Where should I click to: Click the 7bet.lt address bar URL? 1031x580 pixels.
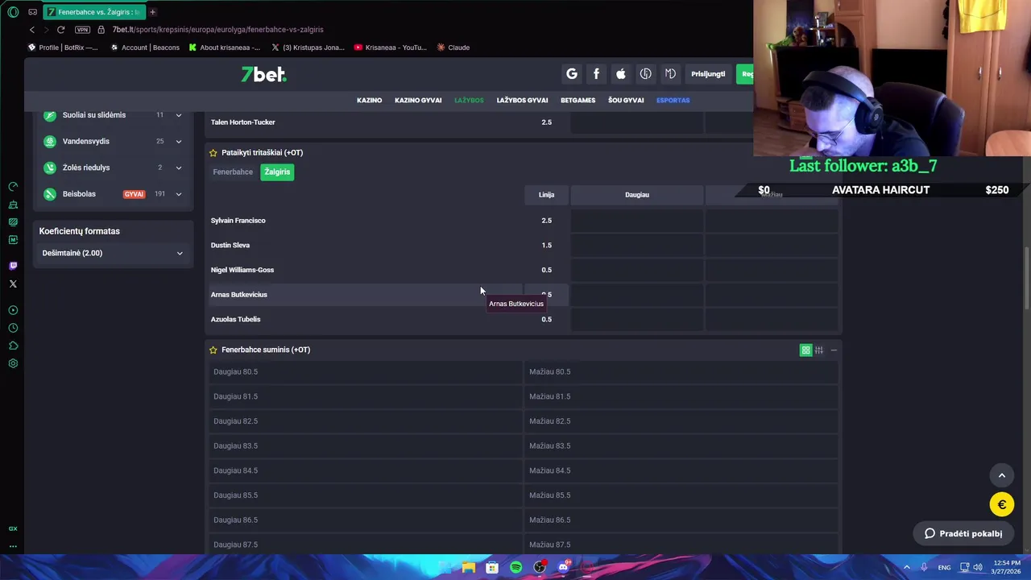click(x=217, y=30)
